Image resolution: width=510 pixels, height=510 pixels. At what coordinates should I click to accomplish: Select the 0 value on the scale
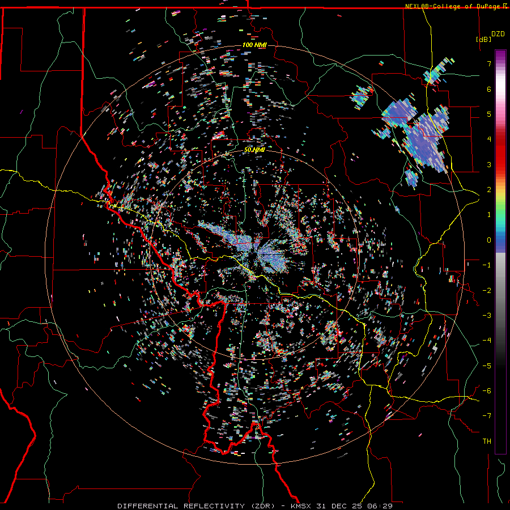point(489,240)
